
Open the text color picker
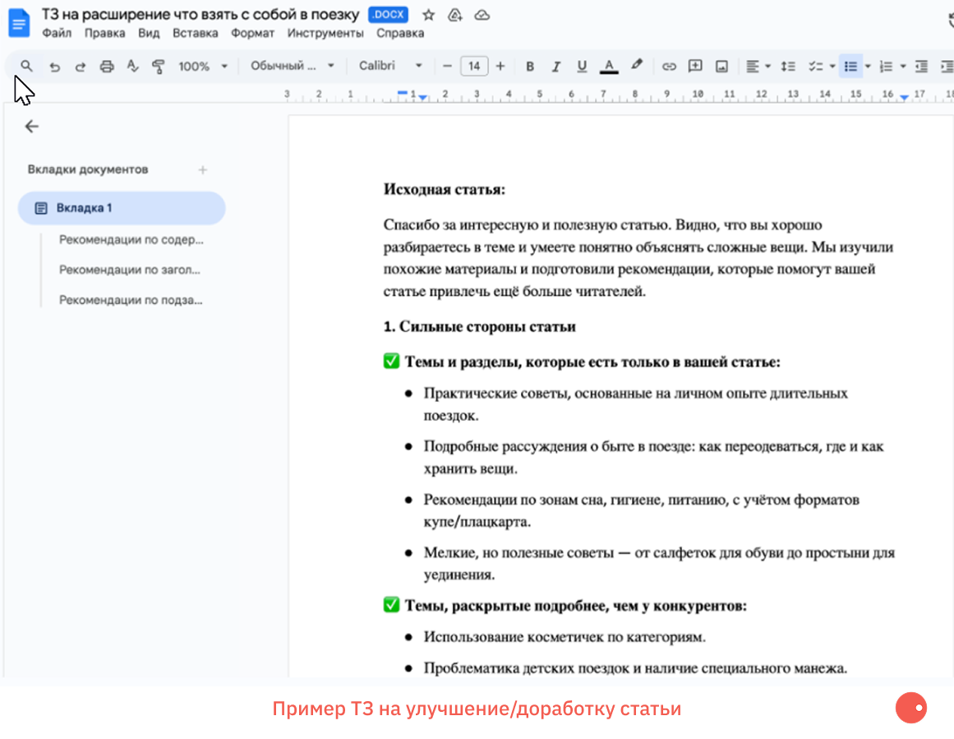[x=609, y=67]
